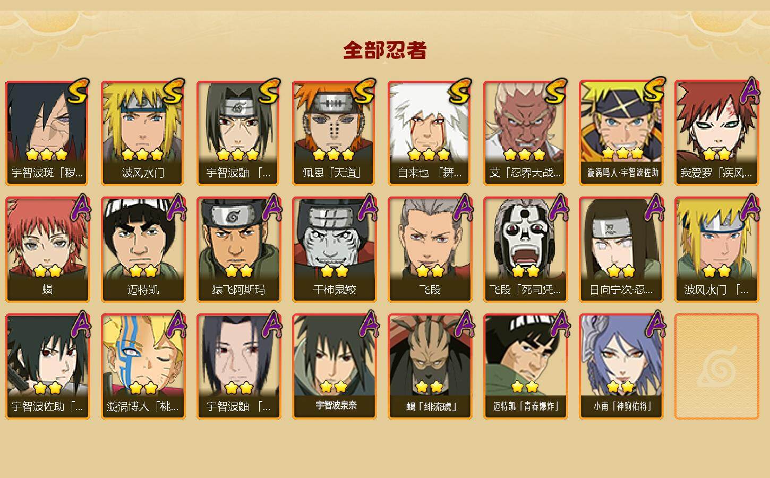This screenshot has width=770, height=478.
Task: Open the 猿飞阿斯玛 ninja card
Action: click(x=238, y=250)
